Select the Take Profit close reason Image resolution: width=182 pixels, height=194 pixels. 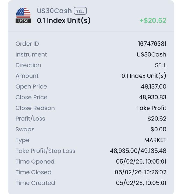coord(151,108)
